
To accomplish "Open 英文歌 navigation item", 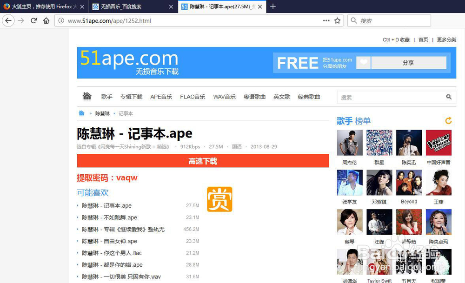I will [x=282, y=97].
